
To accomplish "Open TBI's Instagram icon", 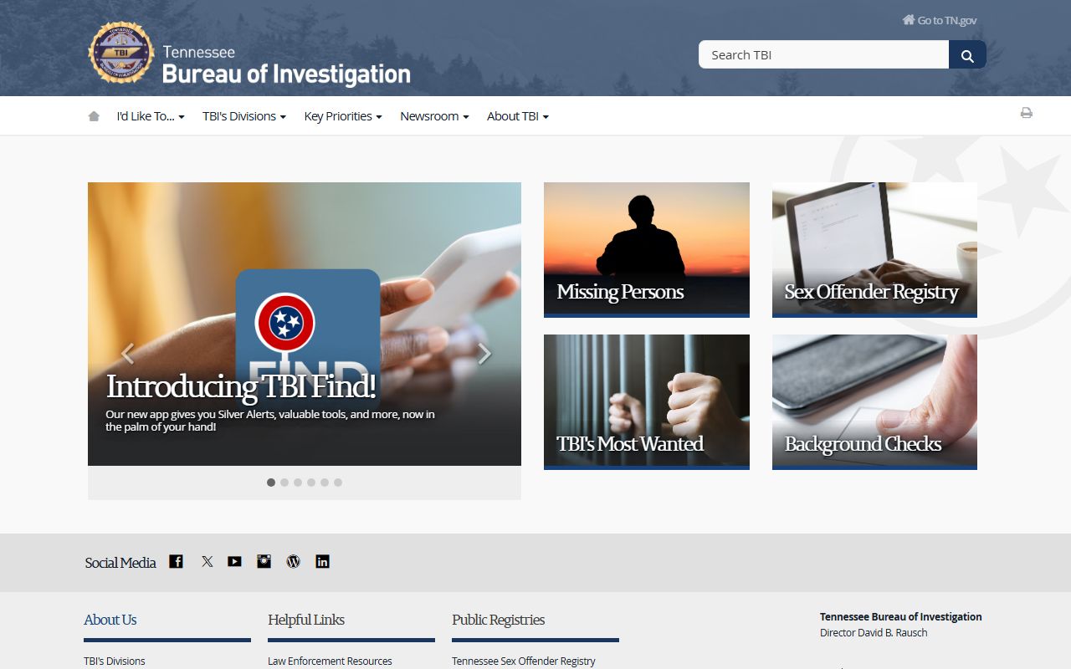I will point(264,561).
